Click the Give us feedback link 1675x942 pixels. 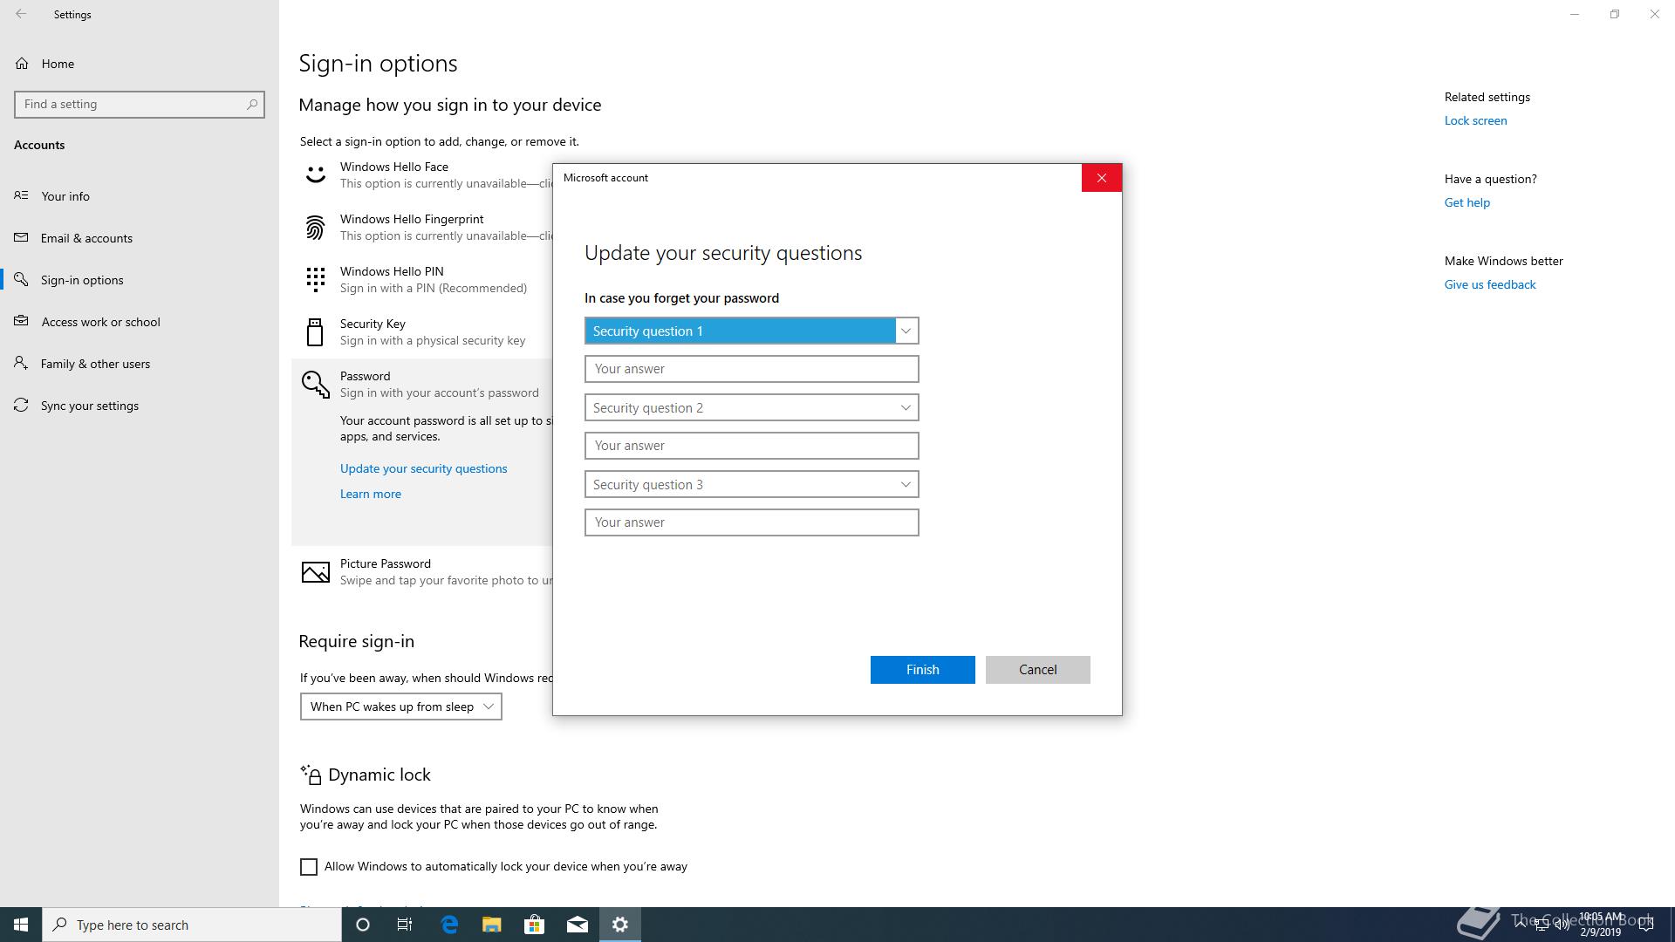point(1490,284)
